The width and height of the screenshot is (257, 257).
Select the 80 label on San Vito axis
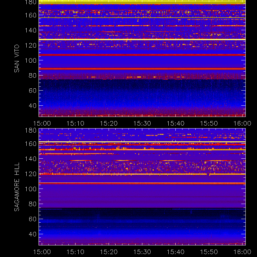pyautogui.click(x=32, y=75)
